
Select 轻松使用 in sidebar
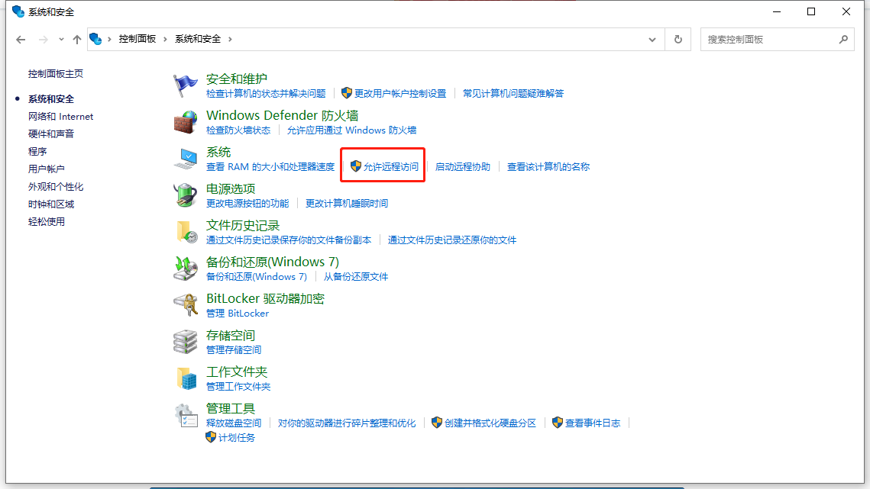tap(46, 222)
